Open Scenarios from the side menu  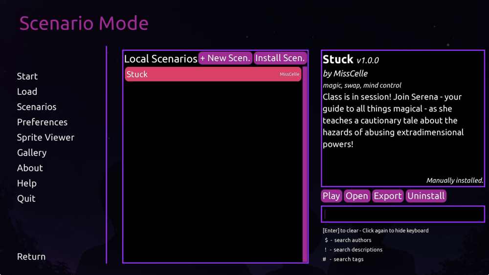pyautogui.click(x=37, y=107)
